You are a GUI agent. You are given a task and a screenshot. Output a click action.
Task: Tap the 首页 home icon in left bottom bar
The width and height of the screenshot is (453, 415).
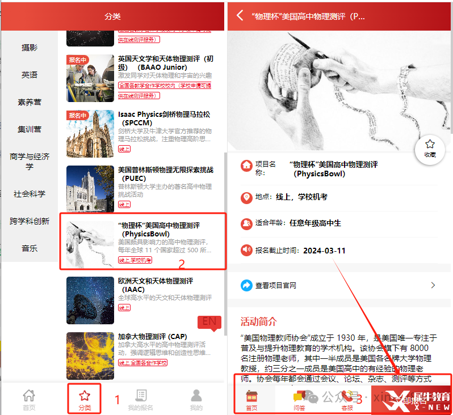coord(29,400)
